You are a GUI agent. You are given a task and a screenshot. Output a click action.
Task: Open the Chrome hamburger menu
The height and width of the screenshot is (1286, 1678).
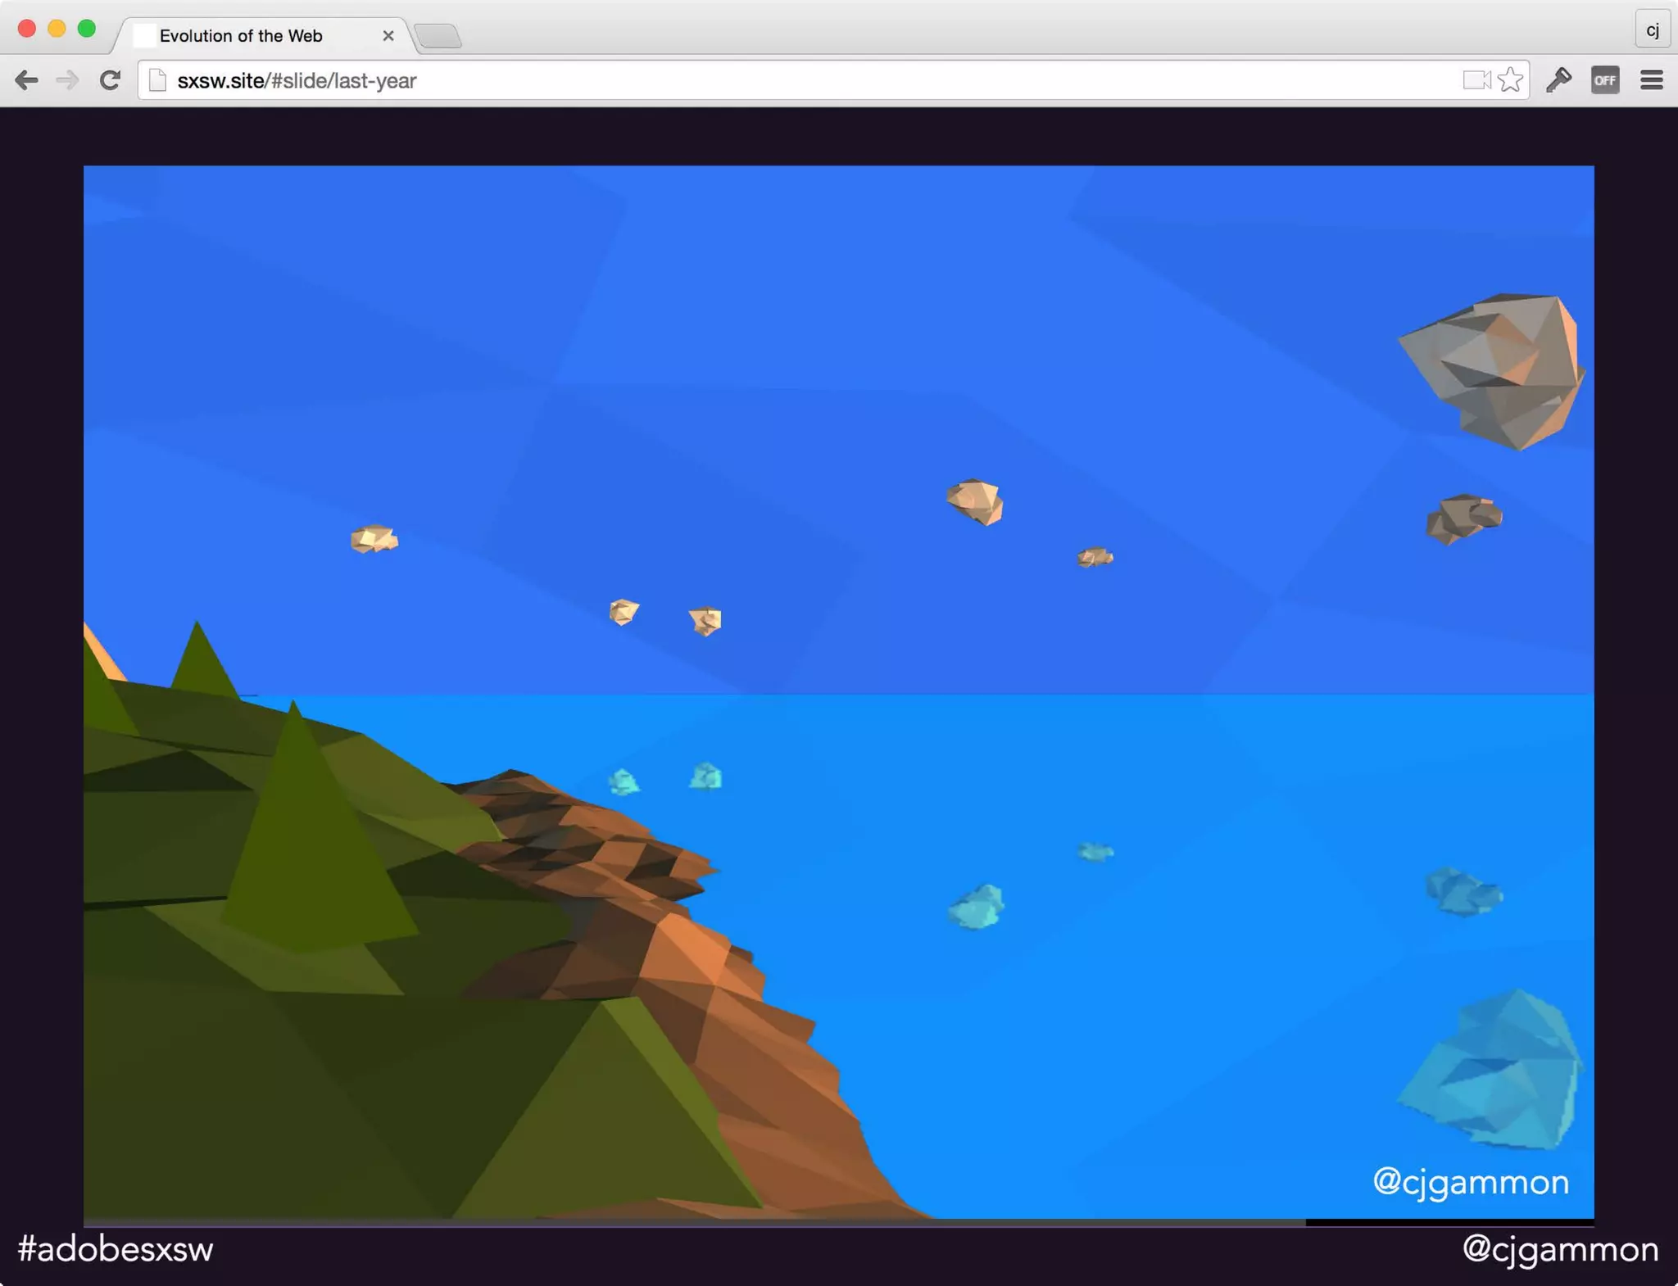pyautogui.click(x=1651, y=80)
